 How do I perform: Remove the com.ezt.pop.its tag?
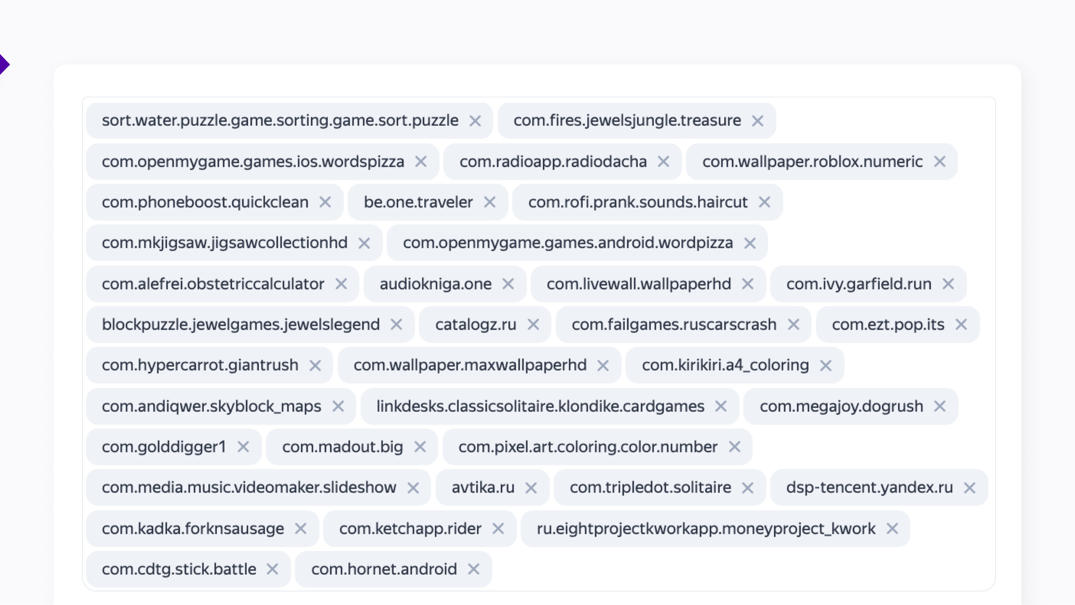coord(961,324)
